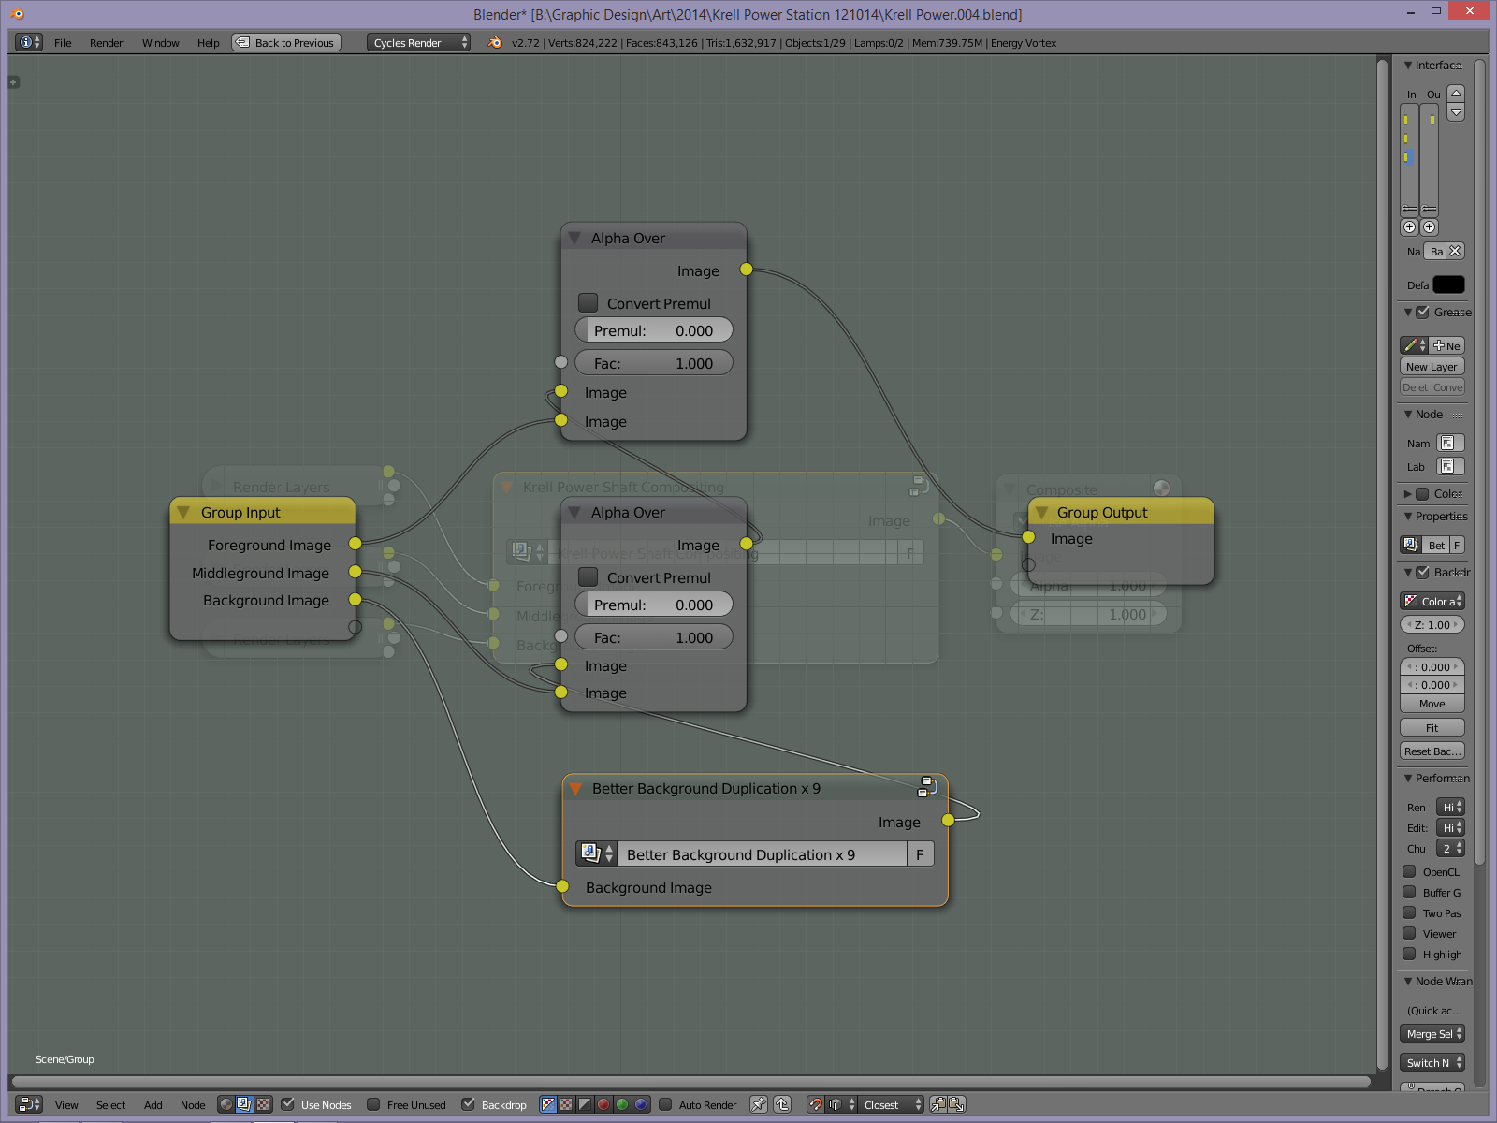The width and height of the screenshot is (1497, 1123).
Task: Click the Grease Pencil draw icon
Action: tap(1413, 345)
